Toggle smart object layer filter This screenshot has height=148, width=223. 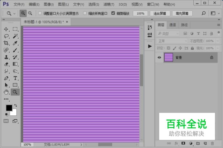click(x=211, y=34)
